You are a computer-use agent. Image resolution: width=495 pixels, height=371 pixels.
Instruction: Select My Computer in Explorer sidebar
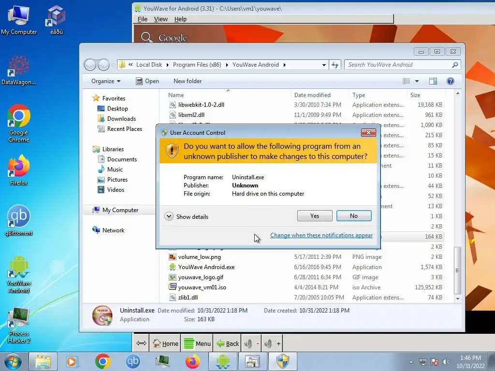pyautogui.click(x=120, y=210)
